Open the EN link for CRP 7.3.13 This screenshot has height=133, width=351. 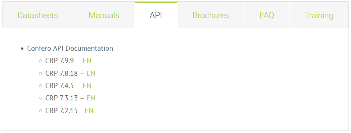[91, 98]
